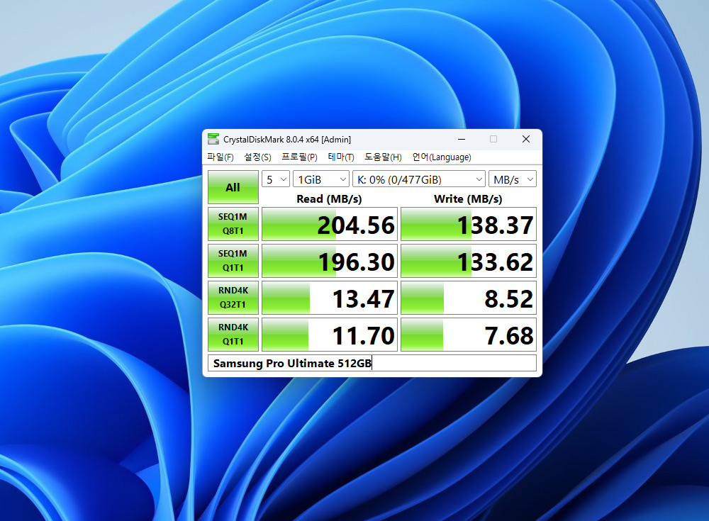Run the RND4K Q32T1 test
This screenshot has height=521, width=709.
click(233, 298)
